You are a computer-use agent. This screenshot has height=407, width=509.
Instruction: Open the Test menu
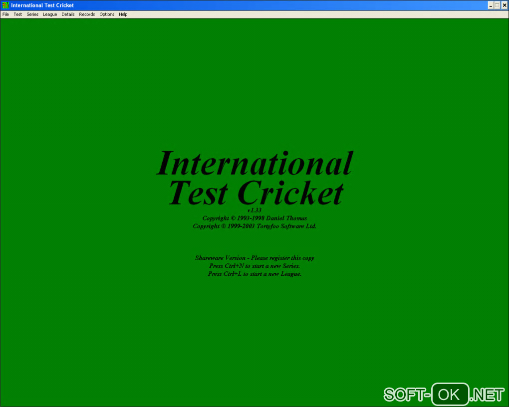click(18, 14)
